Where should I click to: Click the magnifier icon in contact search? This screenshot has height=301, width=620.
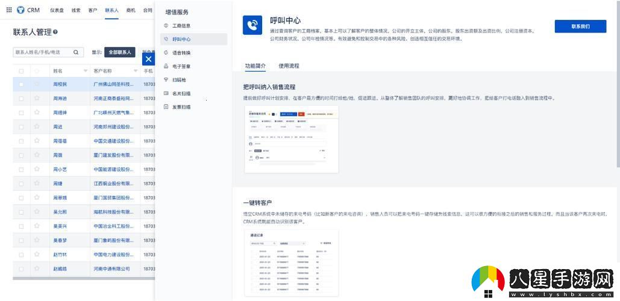(x=76, y=52)
